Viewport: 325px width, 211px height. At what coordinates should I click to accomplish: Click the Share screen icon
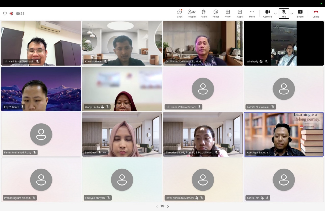(300, 14)
